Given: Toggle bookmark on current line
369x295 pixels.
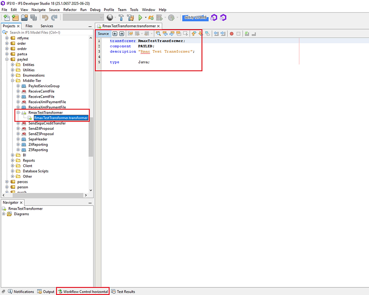Looking at the screenshot, I should point(207,33).
